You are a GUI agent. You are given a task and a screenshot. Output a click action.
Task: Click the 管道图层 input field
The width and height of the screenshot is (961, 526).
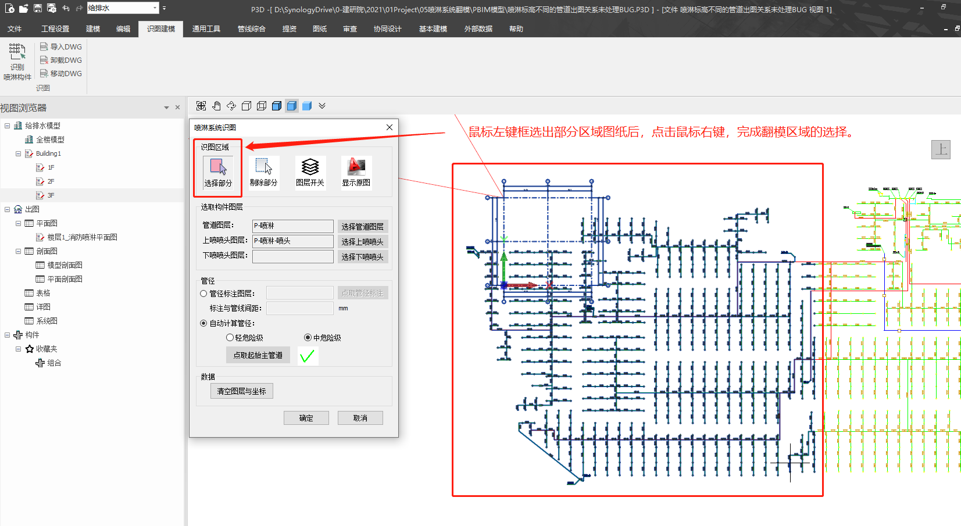[x=292, y=226]
